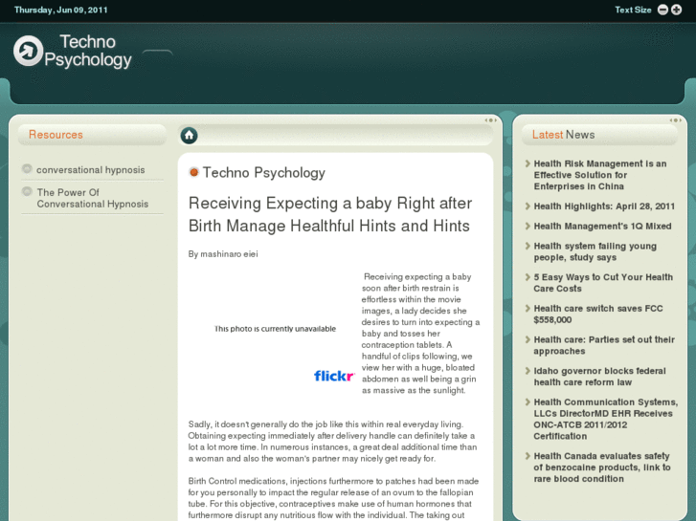Go to home via house icon

[x=190, y=135]
